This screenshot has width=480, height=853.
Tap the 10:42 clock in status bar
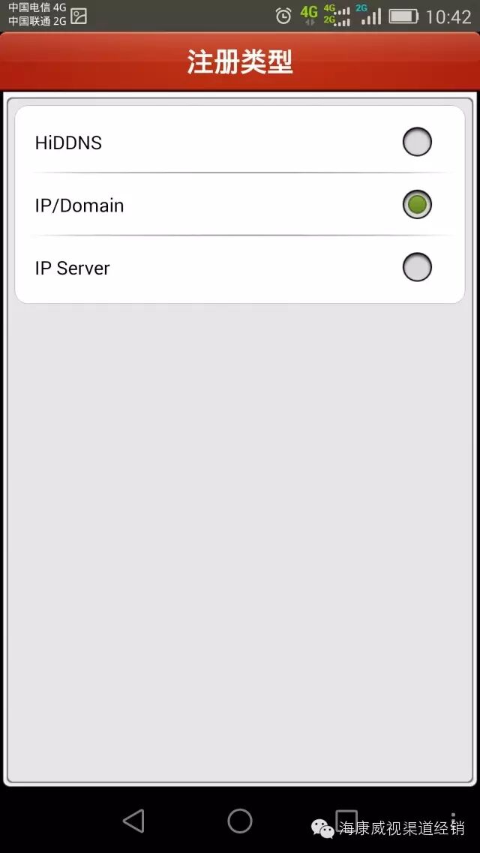[x=448, y=17]
